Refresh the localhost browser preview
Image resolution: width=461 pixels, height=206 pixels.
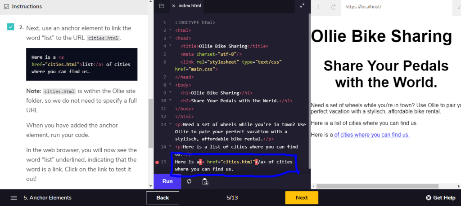(334, 7)
